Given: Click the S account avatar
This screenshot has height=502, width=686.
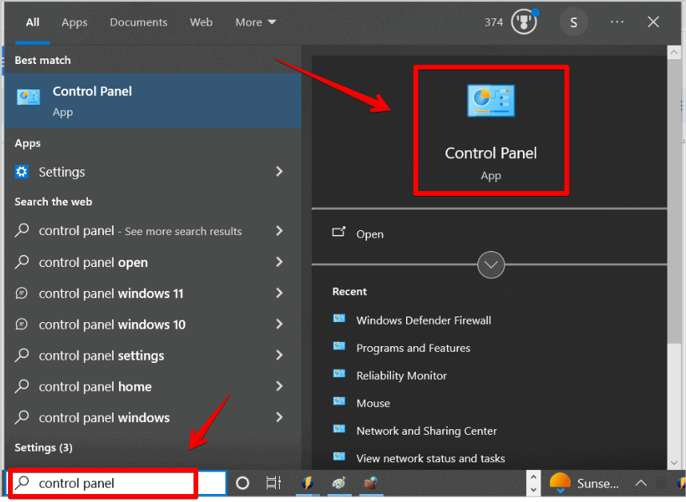Looking at the screenshot, I should [x=573, y=22].
